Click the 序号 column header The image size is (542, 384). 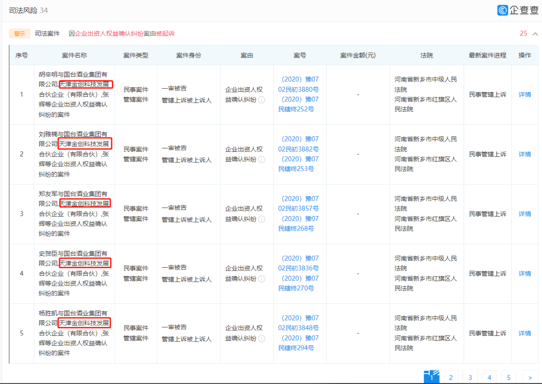[x=22, y=55]
